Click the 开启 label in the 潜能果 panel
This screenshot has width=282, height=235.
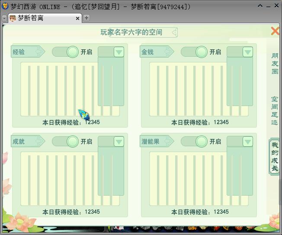tap(215, 142)
